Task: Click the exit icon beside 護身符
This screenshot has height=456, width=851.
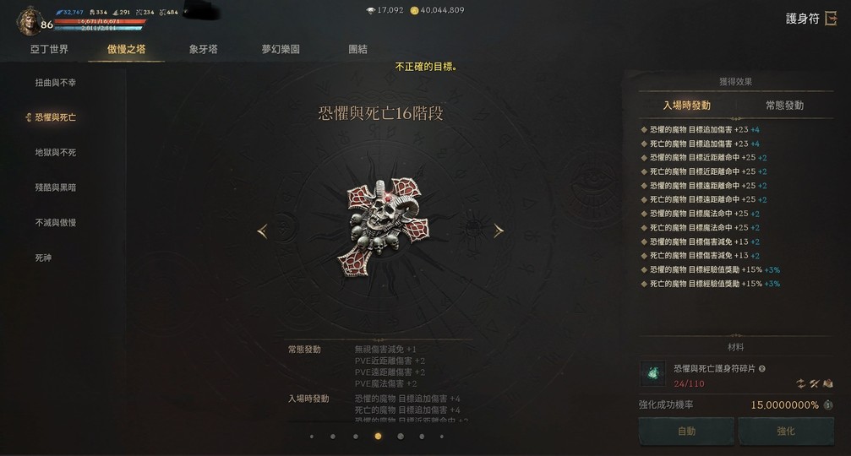Action: pyautogui.click(x=831, y=19)
